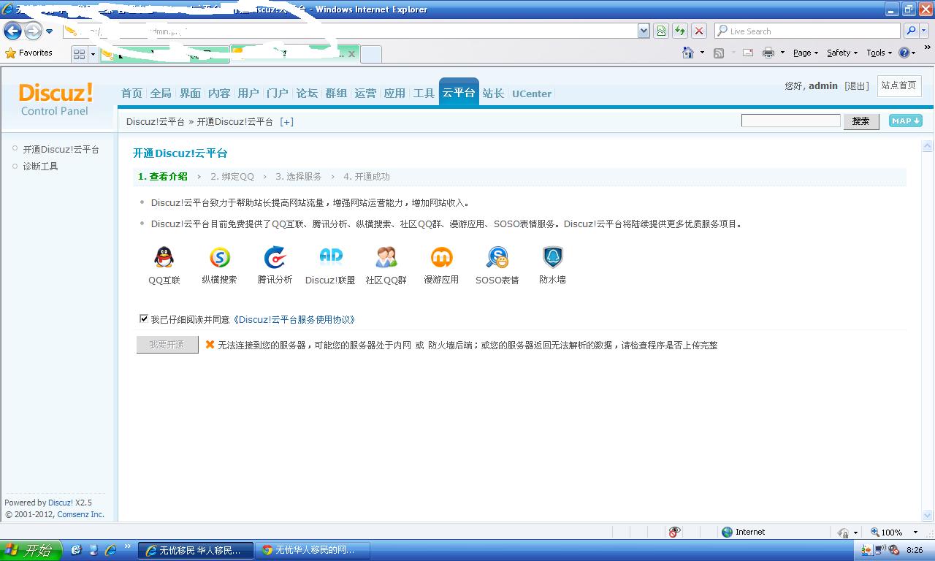Click the Compatibility View icon
The width and height of the screenshot is (935, 561).
coord(661,31)
